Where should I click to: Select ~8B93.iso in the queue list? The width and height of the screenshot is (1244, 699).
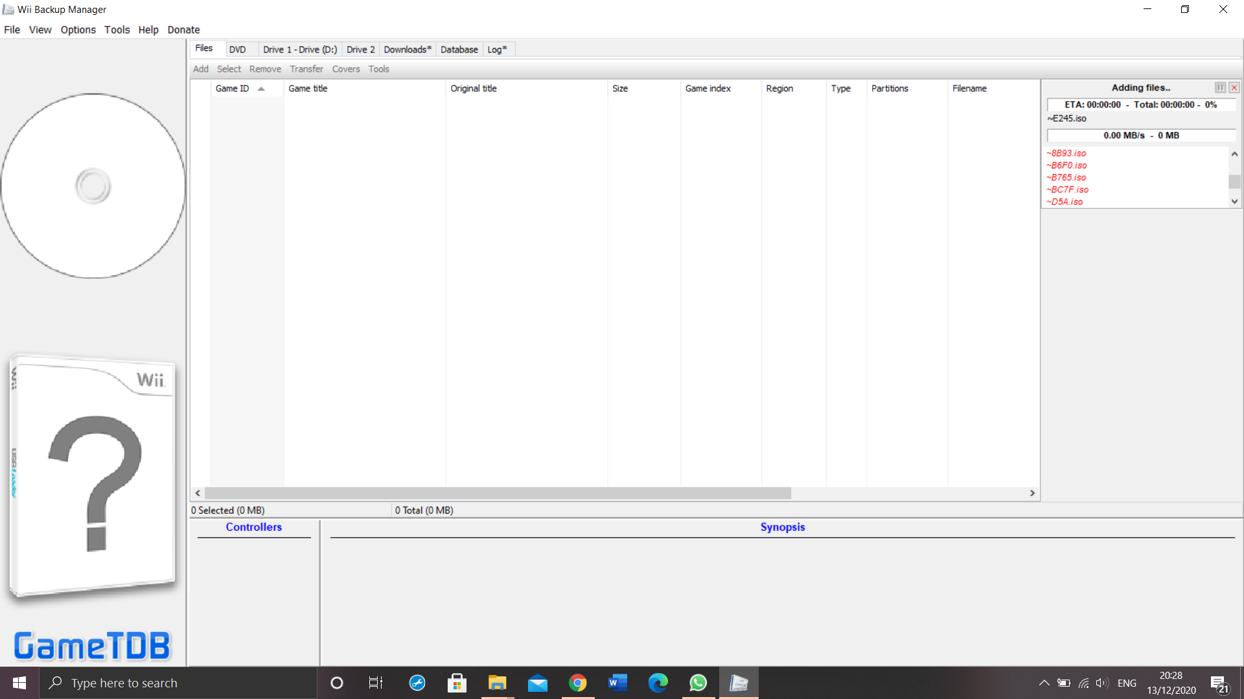tap(1066, 153)
